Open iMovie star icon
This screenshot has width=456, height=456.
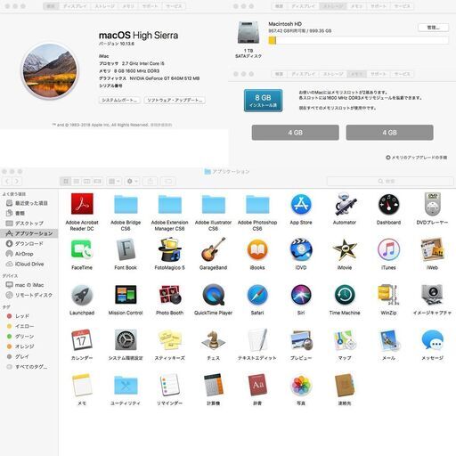(x=345, y=249)
